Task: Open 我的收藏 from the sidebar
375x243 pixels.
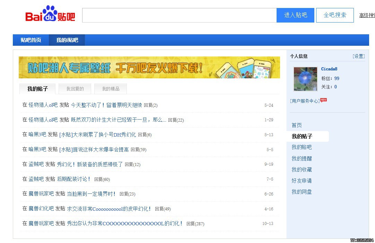Action: (x=302, y=169)
